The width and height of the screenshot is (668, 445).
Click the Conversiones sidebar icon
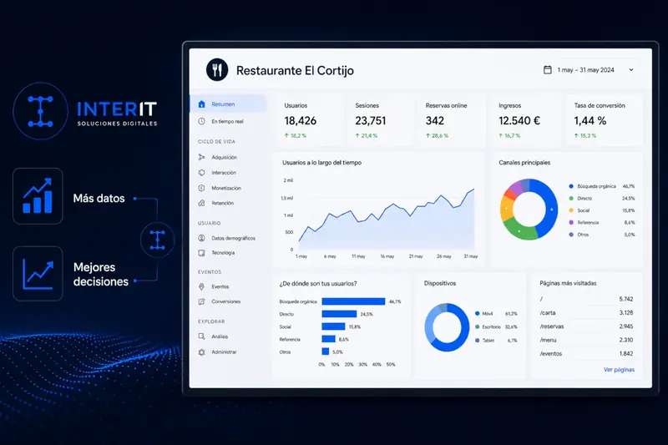(201, 301)
